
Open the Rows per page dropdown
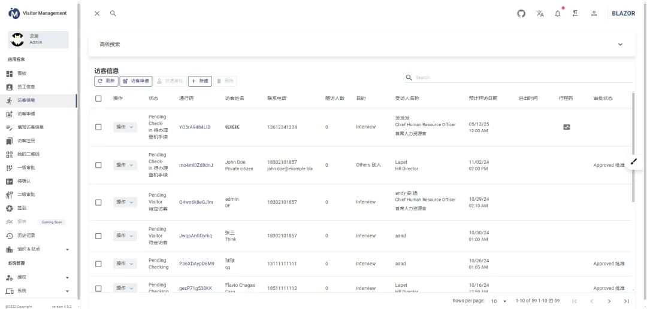(499, 301)
